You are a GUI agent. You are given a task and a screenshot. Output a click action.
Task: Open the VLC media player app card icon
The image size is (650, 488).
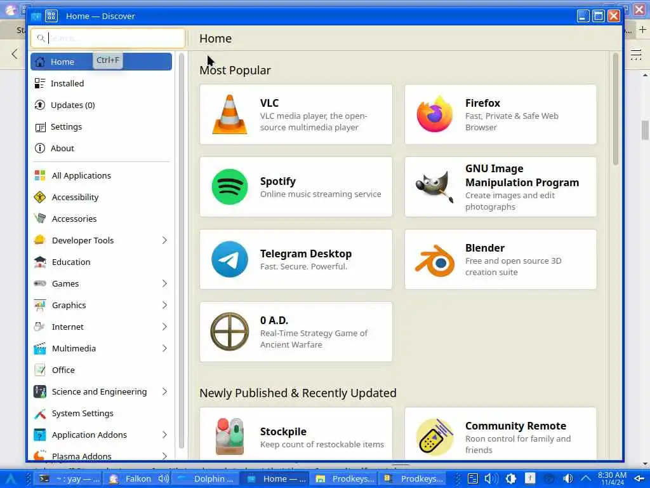[230, 114]
